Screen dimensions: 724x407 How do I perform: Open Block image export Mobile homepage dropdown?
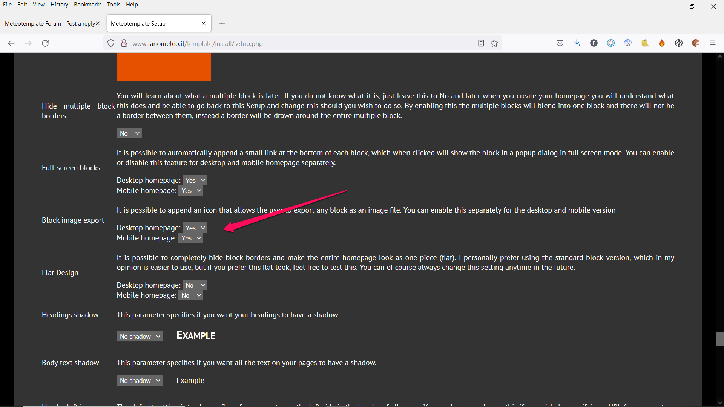pos(191,238)
